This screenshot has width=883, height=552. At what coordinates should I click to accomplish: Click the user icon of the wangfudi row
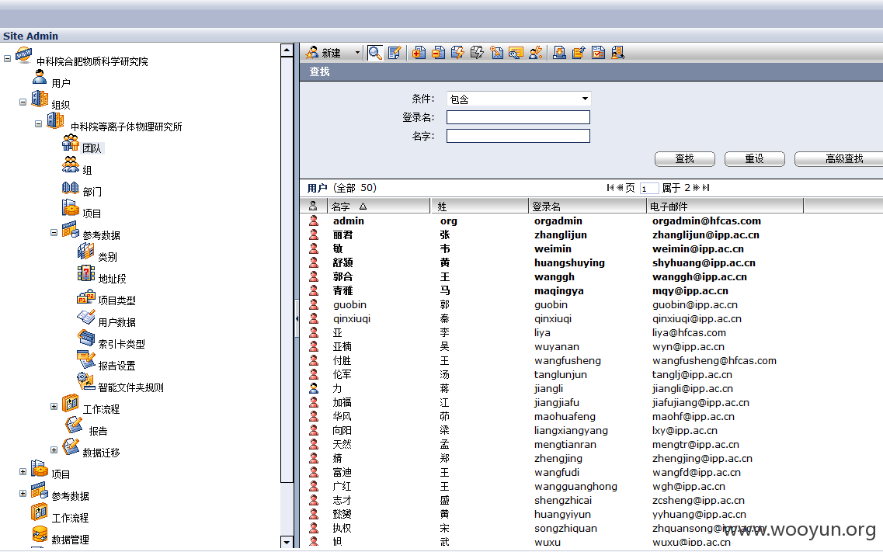point(314,473)
